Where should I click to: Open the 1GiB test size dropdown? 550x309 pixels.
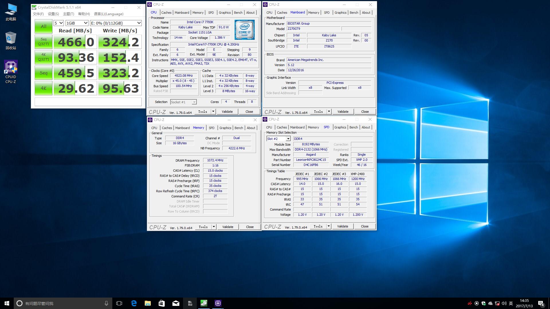tap(77, 23)
